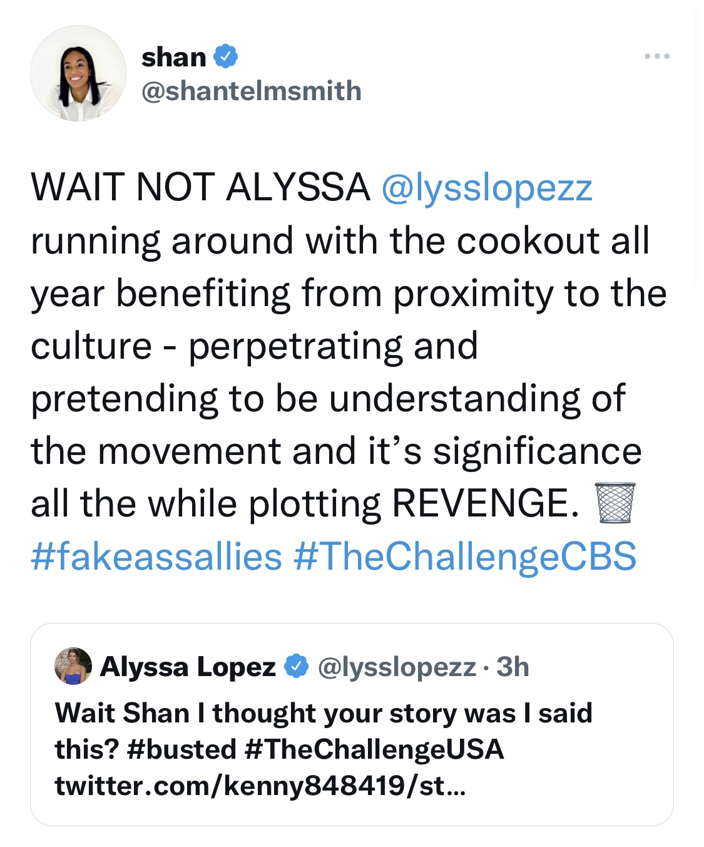Open the #TheChallengeCBS hashtag
This screenshot has height=847, width=704.
[x=465, y=556]
